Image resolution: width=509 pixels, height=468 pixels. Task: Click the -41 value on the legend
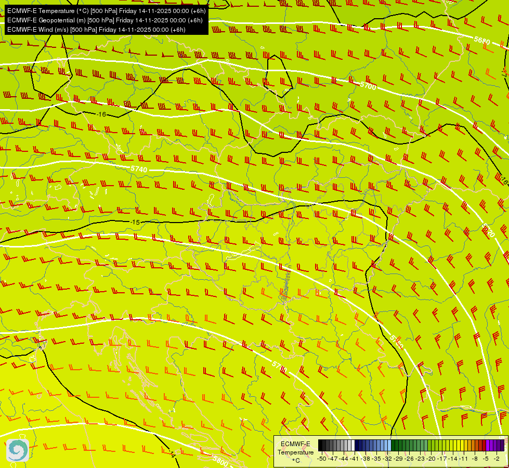tap(355, 459)
